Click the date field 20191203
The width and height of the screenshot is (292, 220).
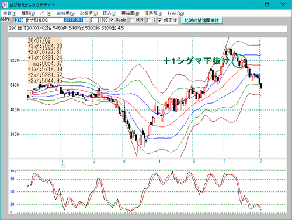coord(74,20)
